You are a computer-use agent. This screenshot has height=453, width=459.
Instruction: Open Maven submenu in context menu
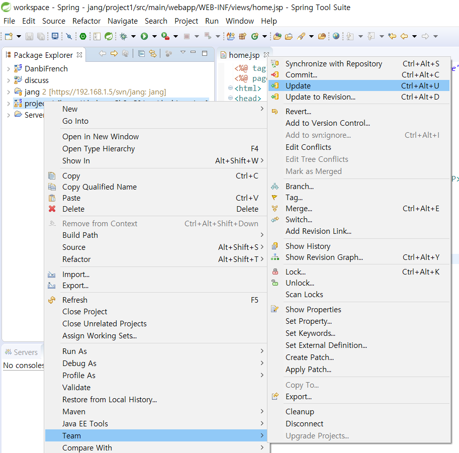[x=156, y=411]
